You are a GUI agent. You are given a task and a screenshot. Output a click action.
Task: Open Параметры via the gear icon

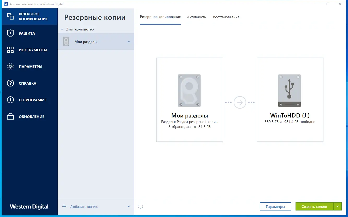click(10, 66)
